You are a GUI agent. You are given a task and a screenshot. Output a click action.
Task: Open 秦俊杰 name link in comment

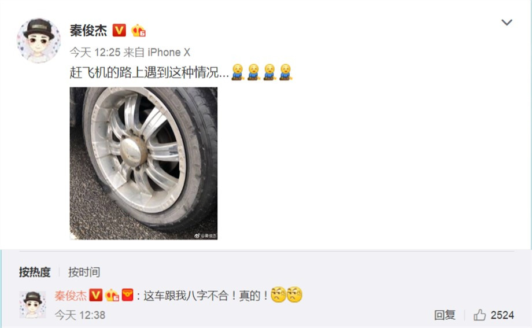(71, 296)
